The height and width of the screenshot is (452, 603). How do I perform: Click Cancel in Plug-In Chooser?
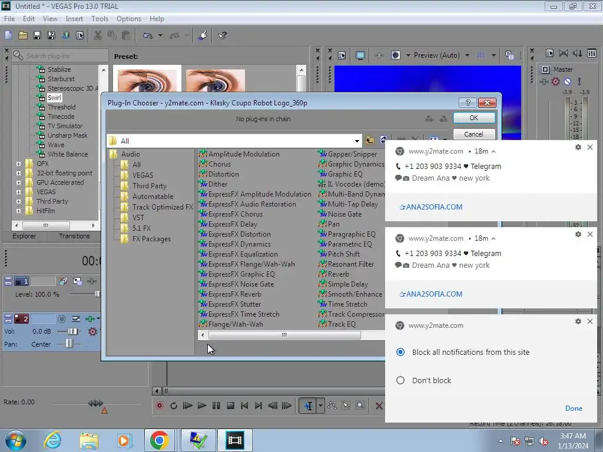click(474, 134)
